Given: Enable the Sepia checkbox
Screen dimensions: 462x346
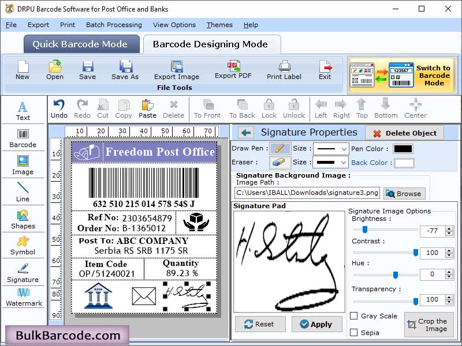Looking at the screenshot, I should pos(353,333).
